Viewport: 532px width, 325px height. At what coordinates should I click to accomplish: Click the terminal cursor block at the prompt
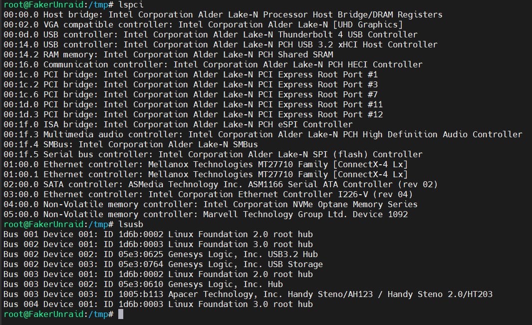[120, 314]
